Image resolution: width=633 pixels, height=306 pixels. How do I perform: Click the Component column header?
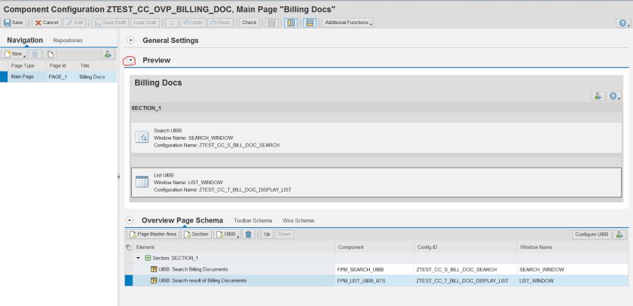click(374, 247)
